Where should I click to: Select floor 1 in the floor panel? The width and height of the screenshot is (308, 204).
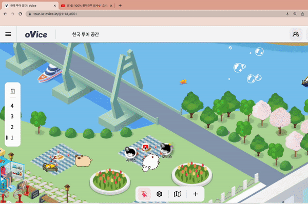coord(12,138)
